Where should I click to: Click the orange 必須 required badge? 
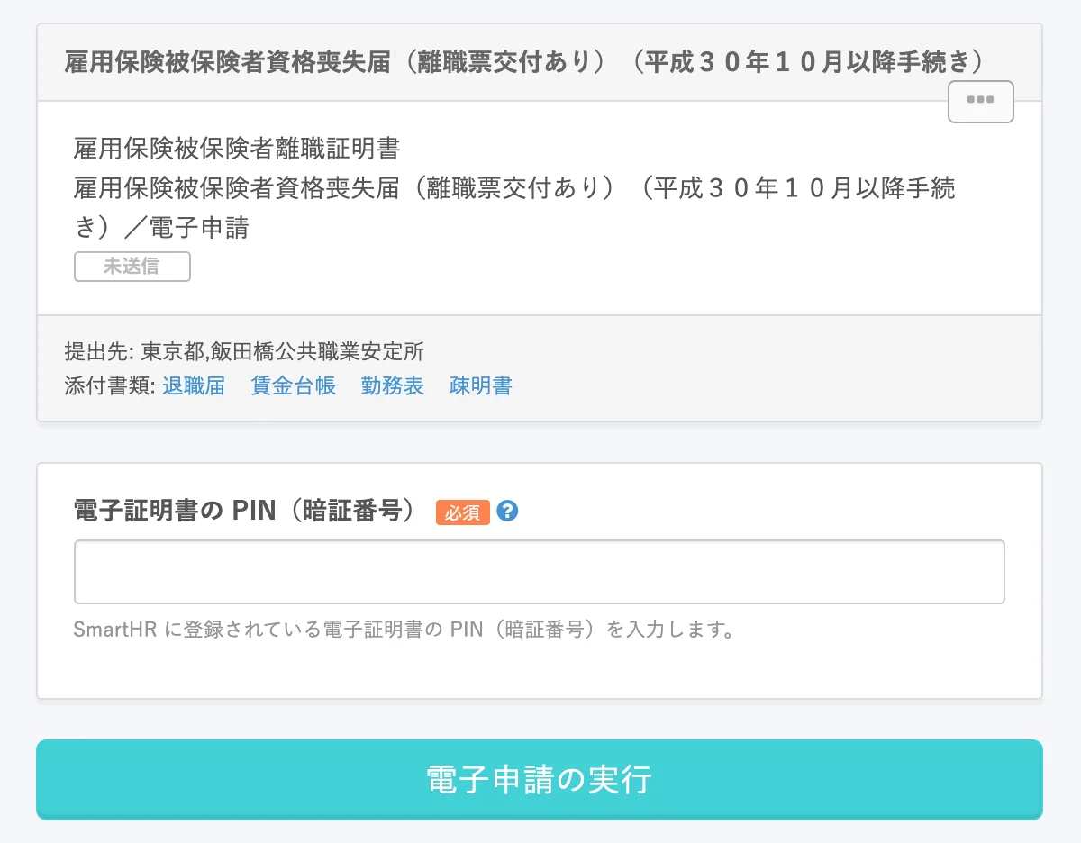(463, 512)
